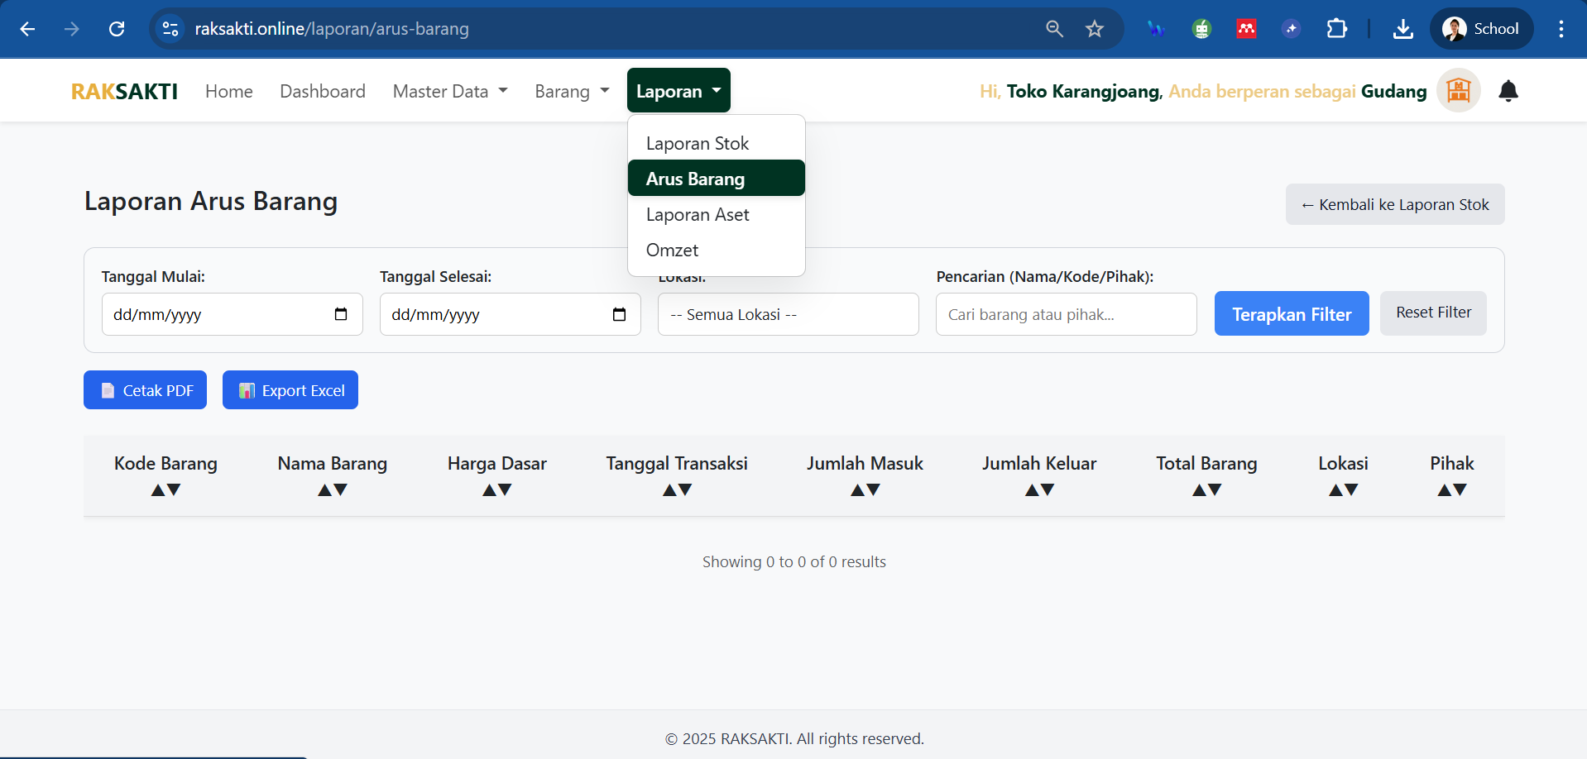Image resolution: width=1587 pixels, height=759 pixels.
Task: Open calendar picker for Tanggal Selesai
Action: point(619,314)
